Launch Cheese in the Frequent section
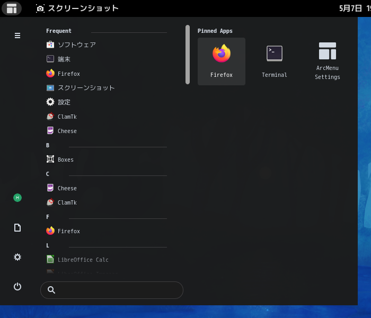 click(x=107, y=131)
